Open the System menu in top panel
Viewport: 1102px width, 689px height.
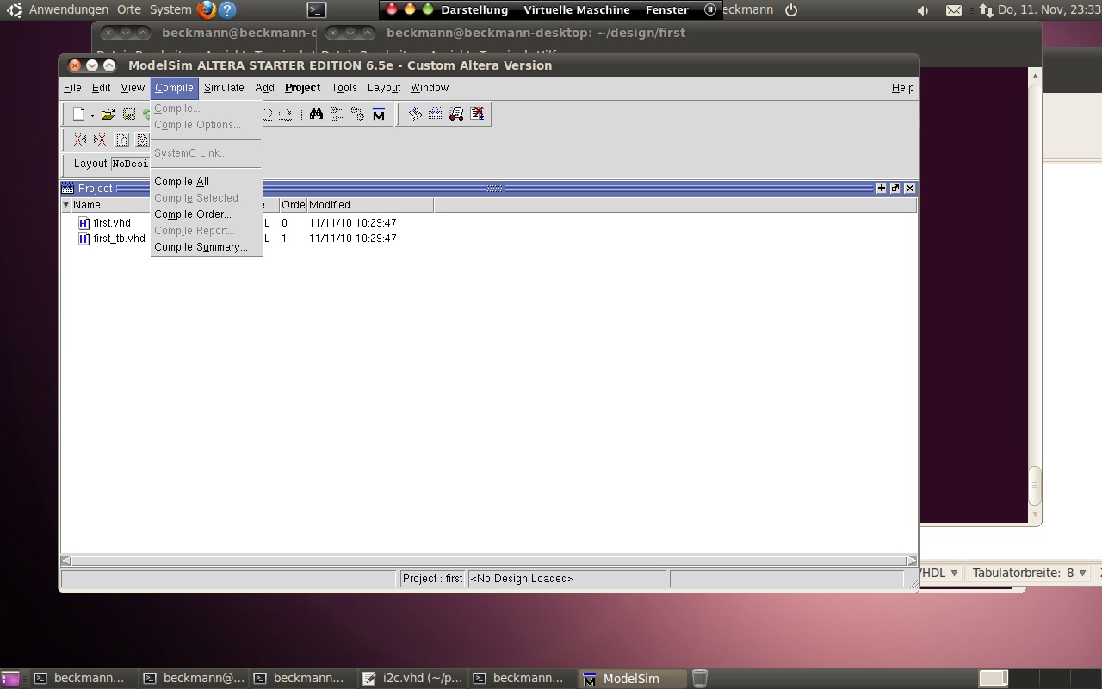pos(170,9)
